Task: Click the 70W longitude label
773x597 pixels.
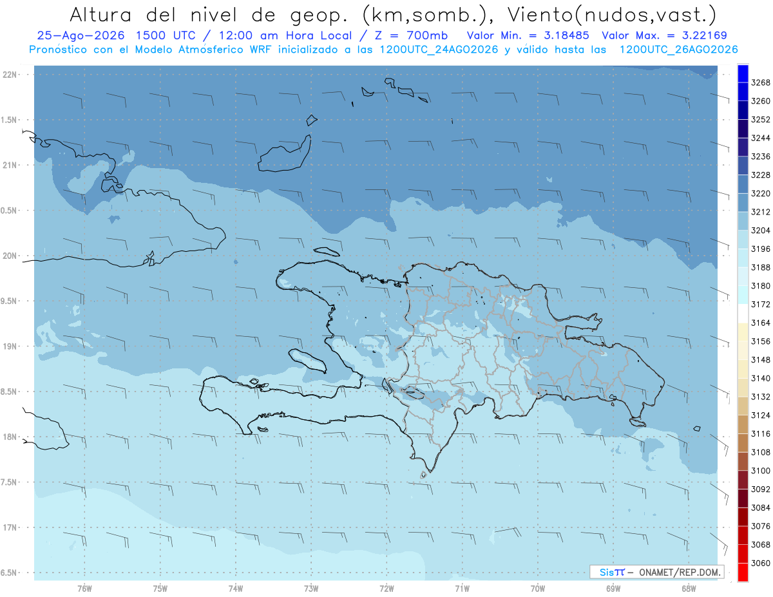Action: tap(538, 588)
